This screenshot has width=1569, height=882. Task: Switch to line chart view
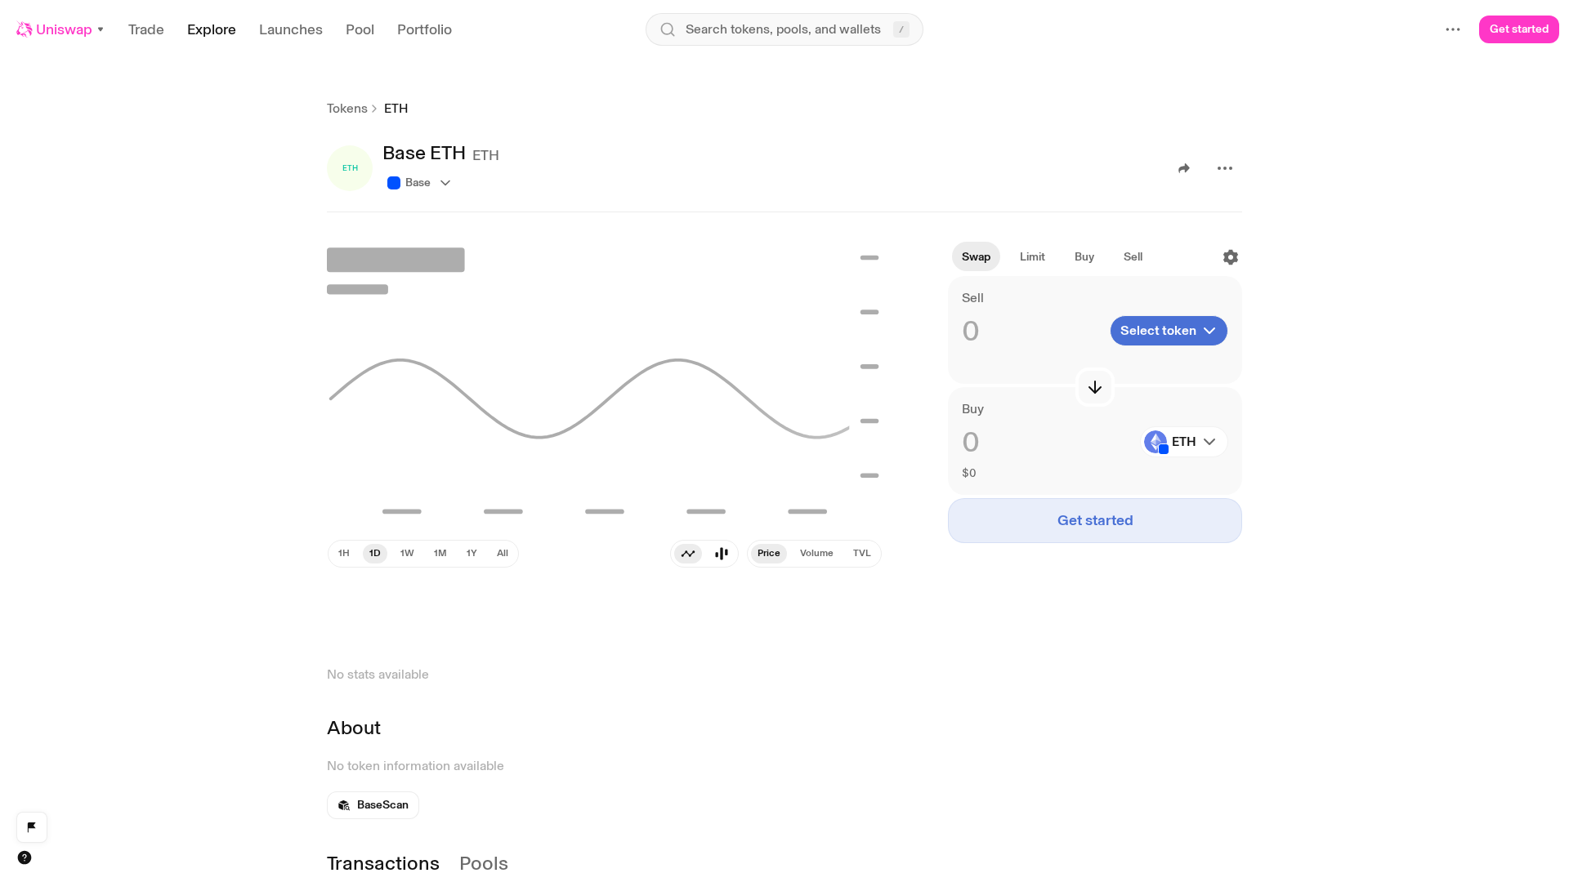[x=688, y=554]
